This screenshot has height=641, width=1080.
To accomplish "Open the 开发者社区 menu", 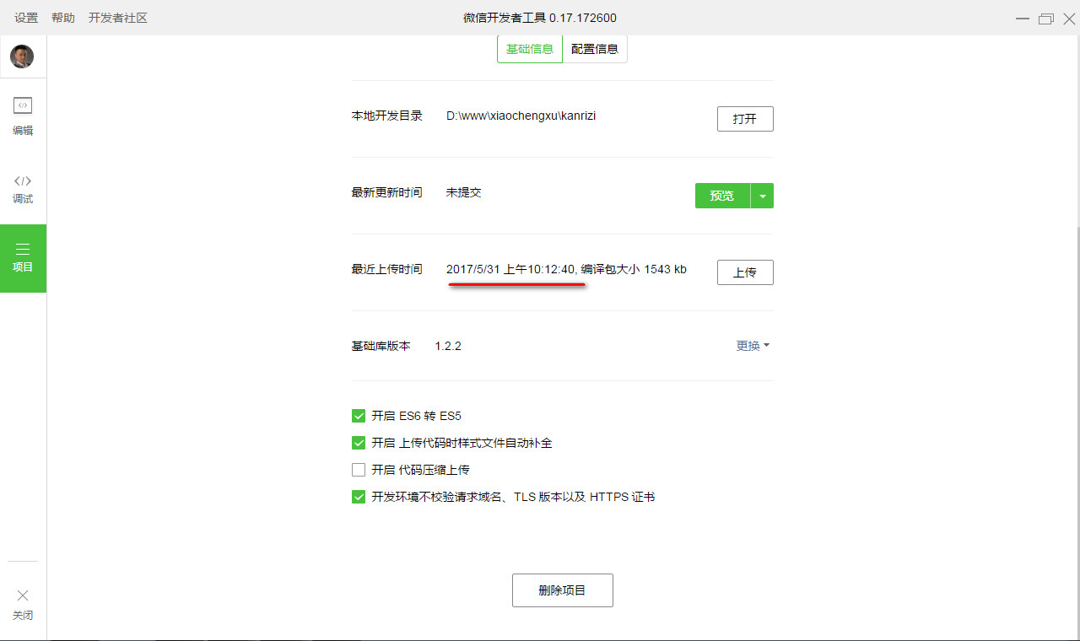I will coord(118,18).
